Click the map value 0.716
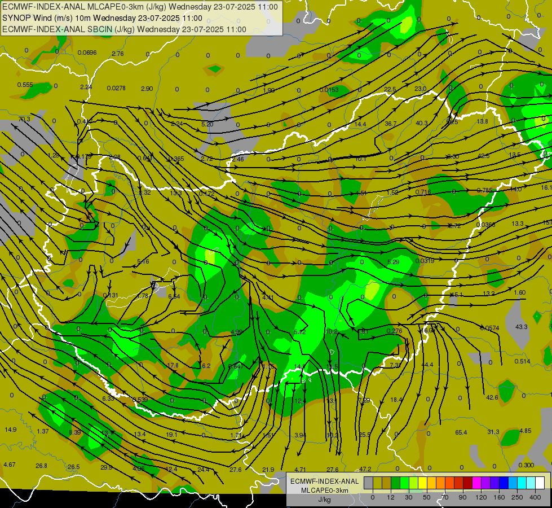 (x=423, y=192)
